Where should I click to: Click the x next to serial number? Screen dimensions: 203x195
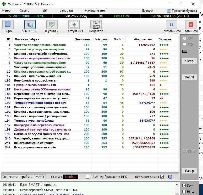pyautogui.click(x=101, y=16)
